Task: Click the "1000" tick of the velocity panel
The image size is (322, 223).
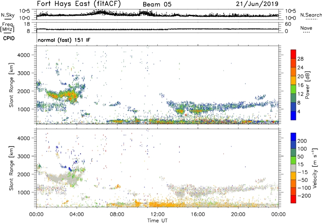Action: click(24, 192)
